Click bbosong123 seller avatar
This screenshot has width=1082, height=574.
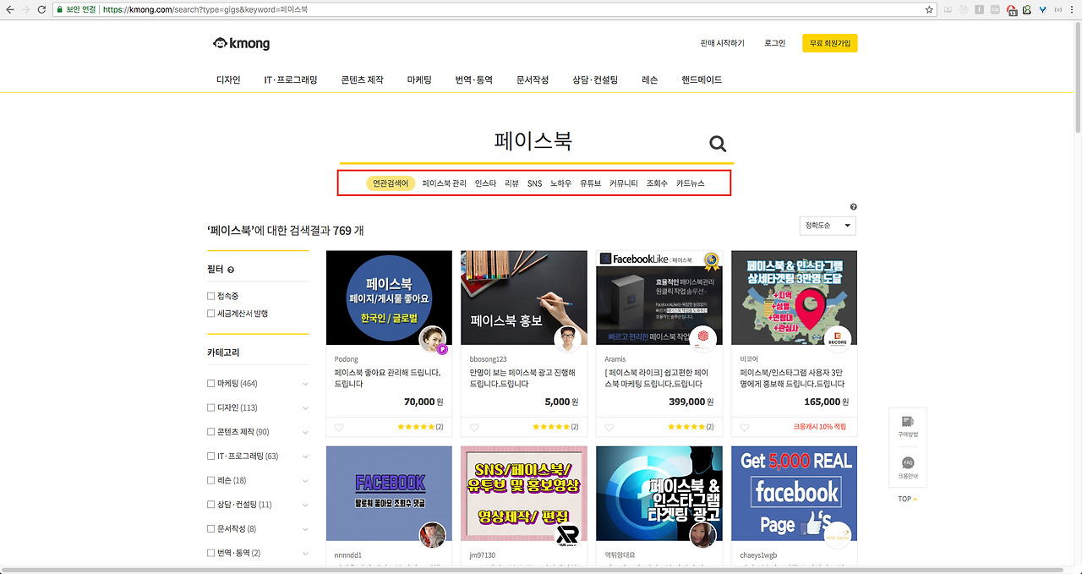coord(568,340)
